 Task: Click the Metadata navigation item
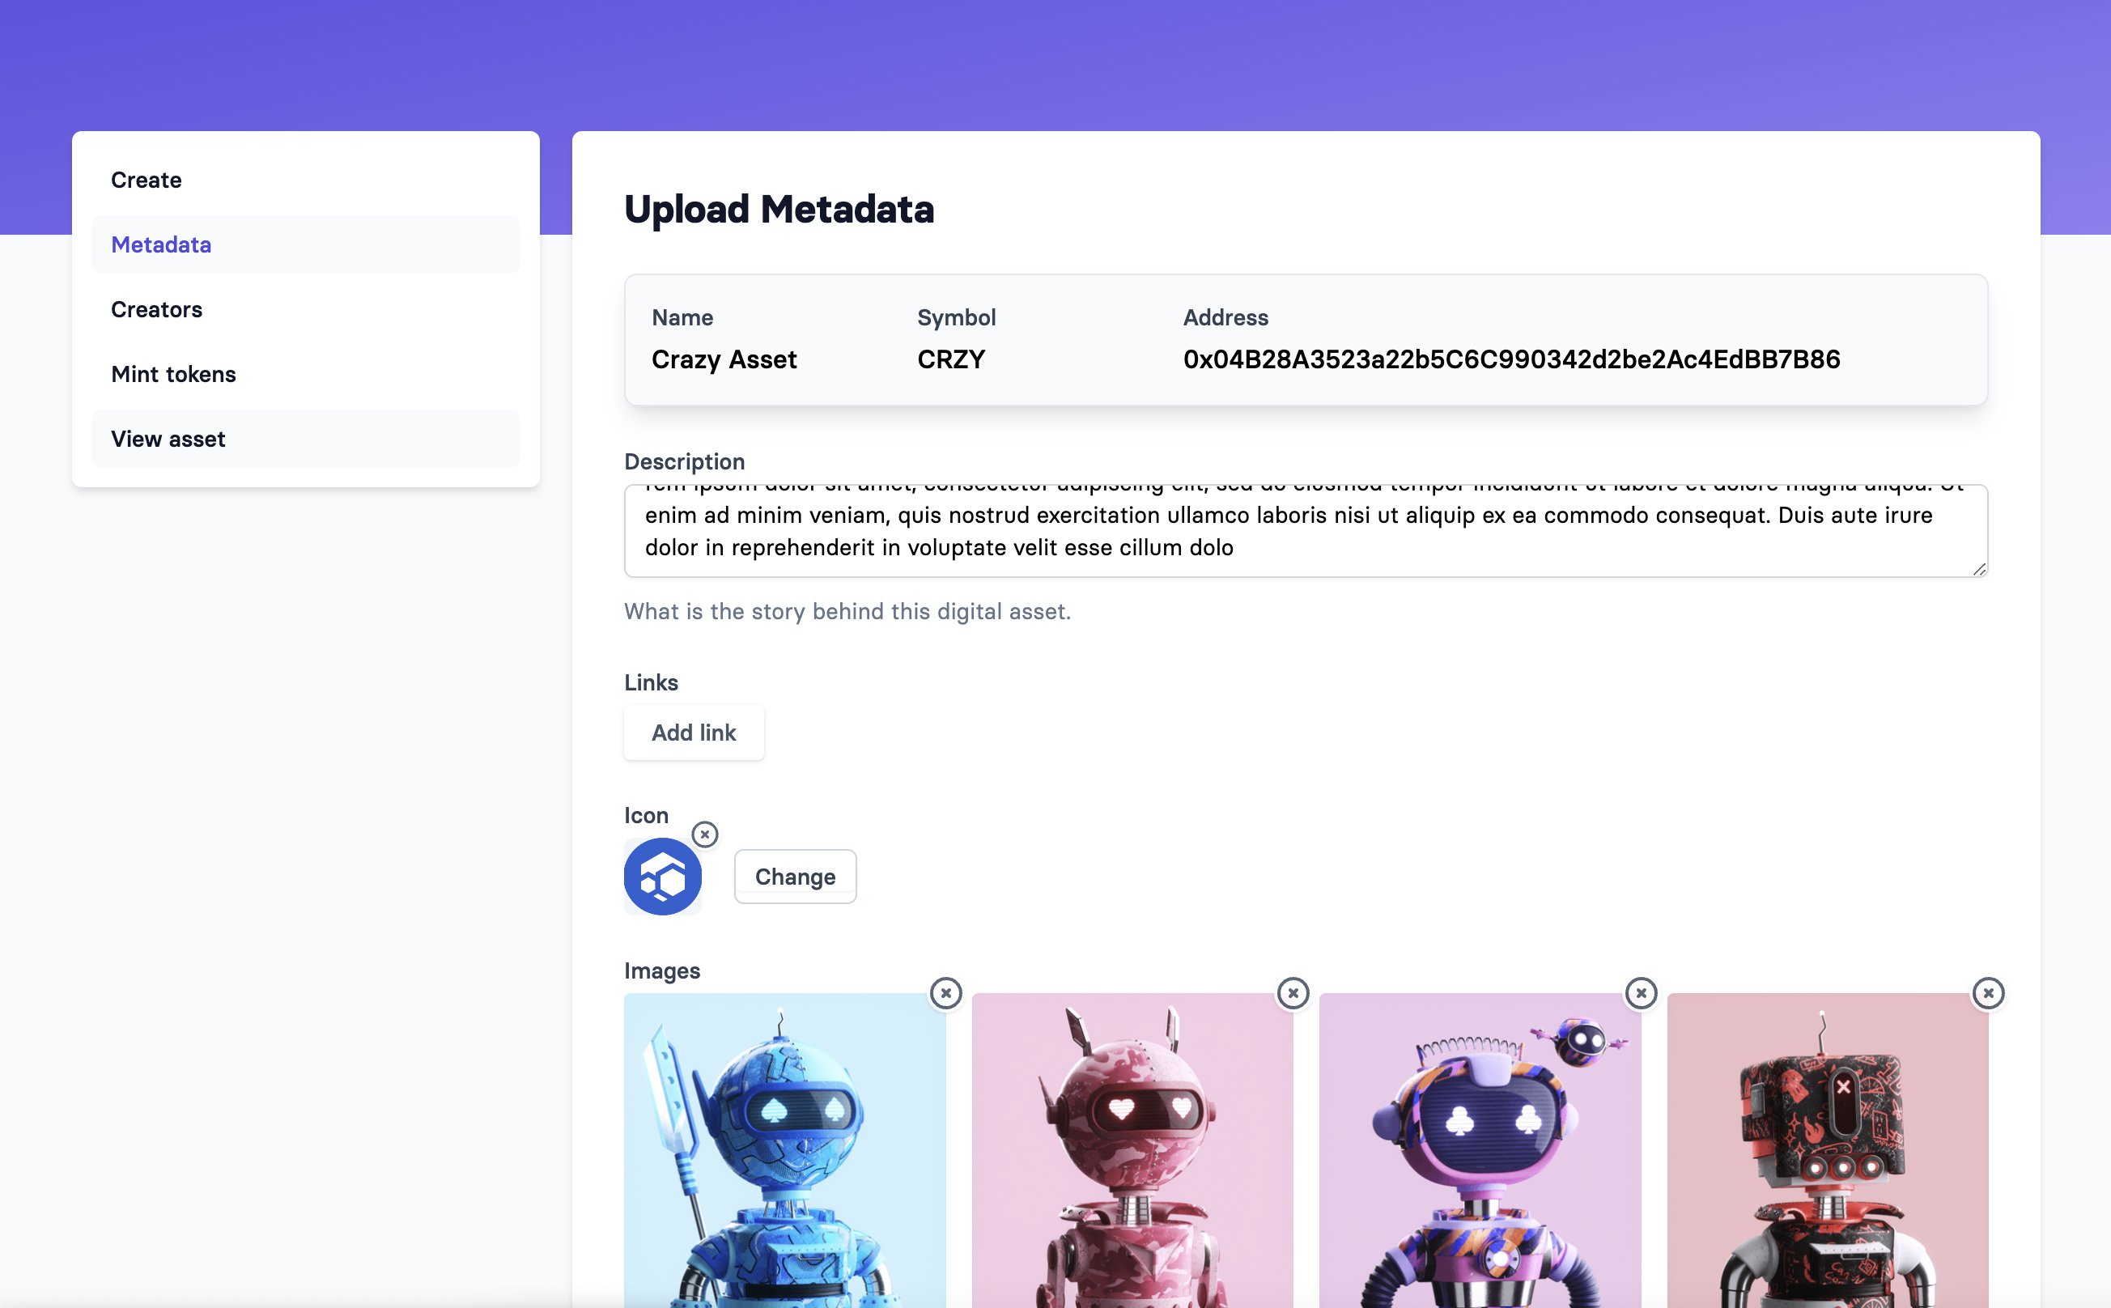click(161, 243)
